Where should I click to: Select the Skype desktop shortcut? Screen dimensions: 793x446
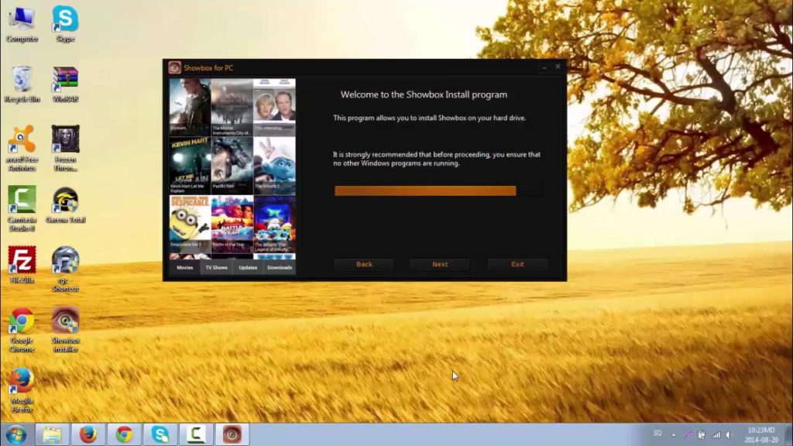65,25
